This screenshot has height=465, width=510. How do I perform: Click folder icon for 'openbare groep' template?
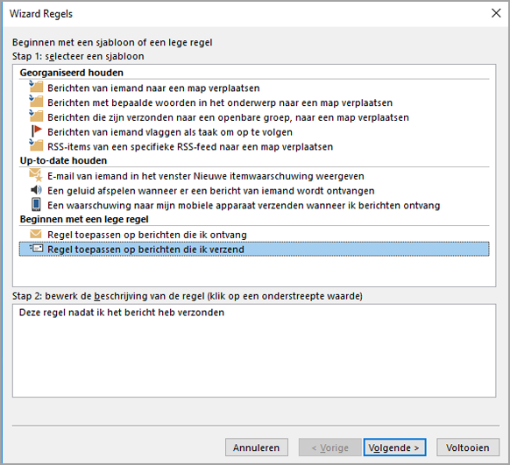[36, 116]
